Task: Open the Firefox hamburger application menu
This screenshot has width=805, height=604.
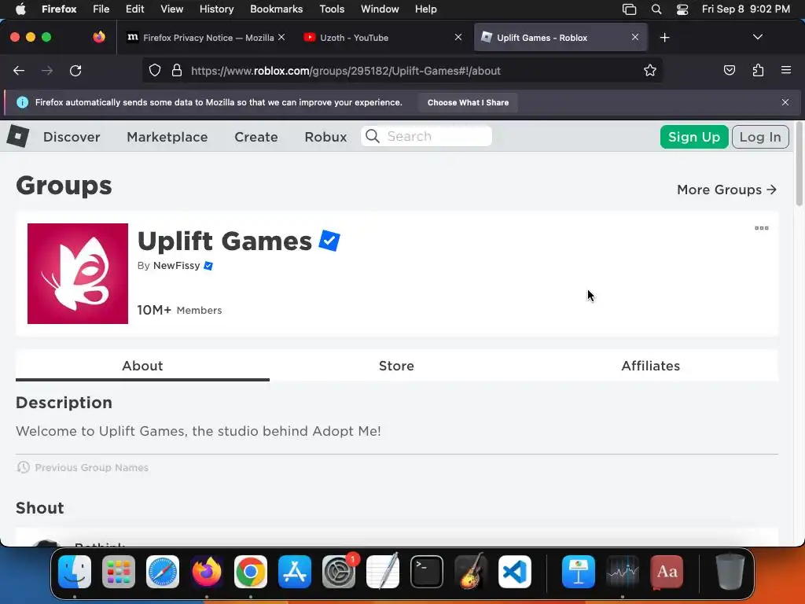Action: coord(786,70)
